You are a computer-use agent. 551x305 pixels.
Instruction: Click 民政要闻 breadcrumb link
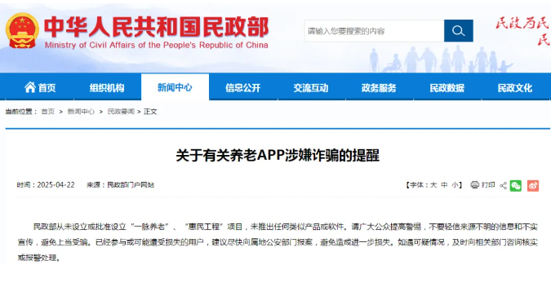121,112
